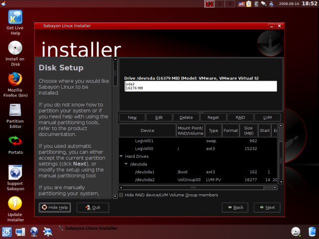Image resolution: width=319 pixels, height=239 pixels.
Task: Click the panel hide arrow at top-left corner
Action: pos(3,3)
